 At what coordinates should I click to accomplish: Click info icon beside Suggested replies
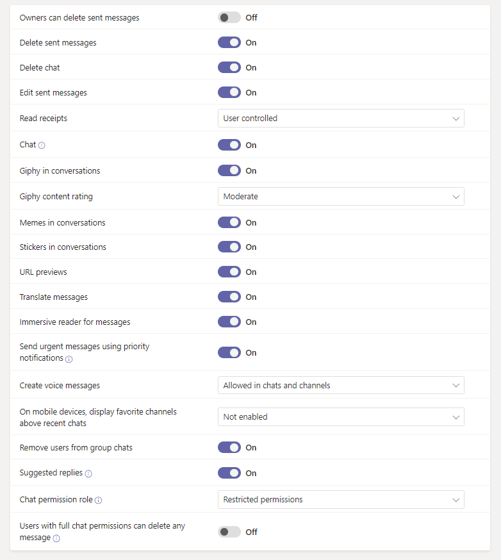tap(88, 474)
